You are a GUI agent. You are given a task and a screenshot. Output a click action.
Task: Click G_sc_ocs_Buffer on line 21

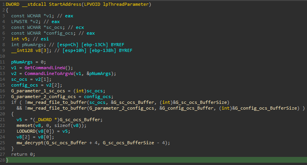coord(80,120)
